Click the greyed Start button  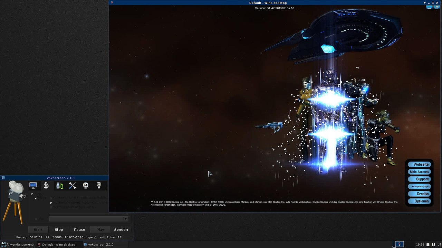click(38, 229)
